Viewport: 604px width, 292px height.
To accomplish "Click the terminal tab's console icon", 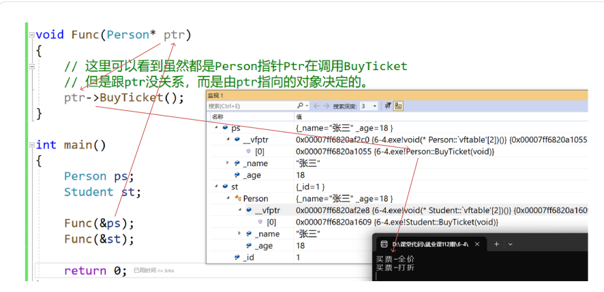I will point(384,244).
